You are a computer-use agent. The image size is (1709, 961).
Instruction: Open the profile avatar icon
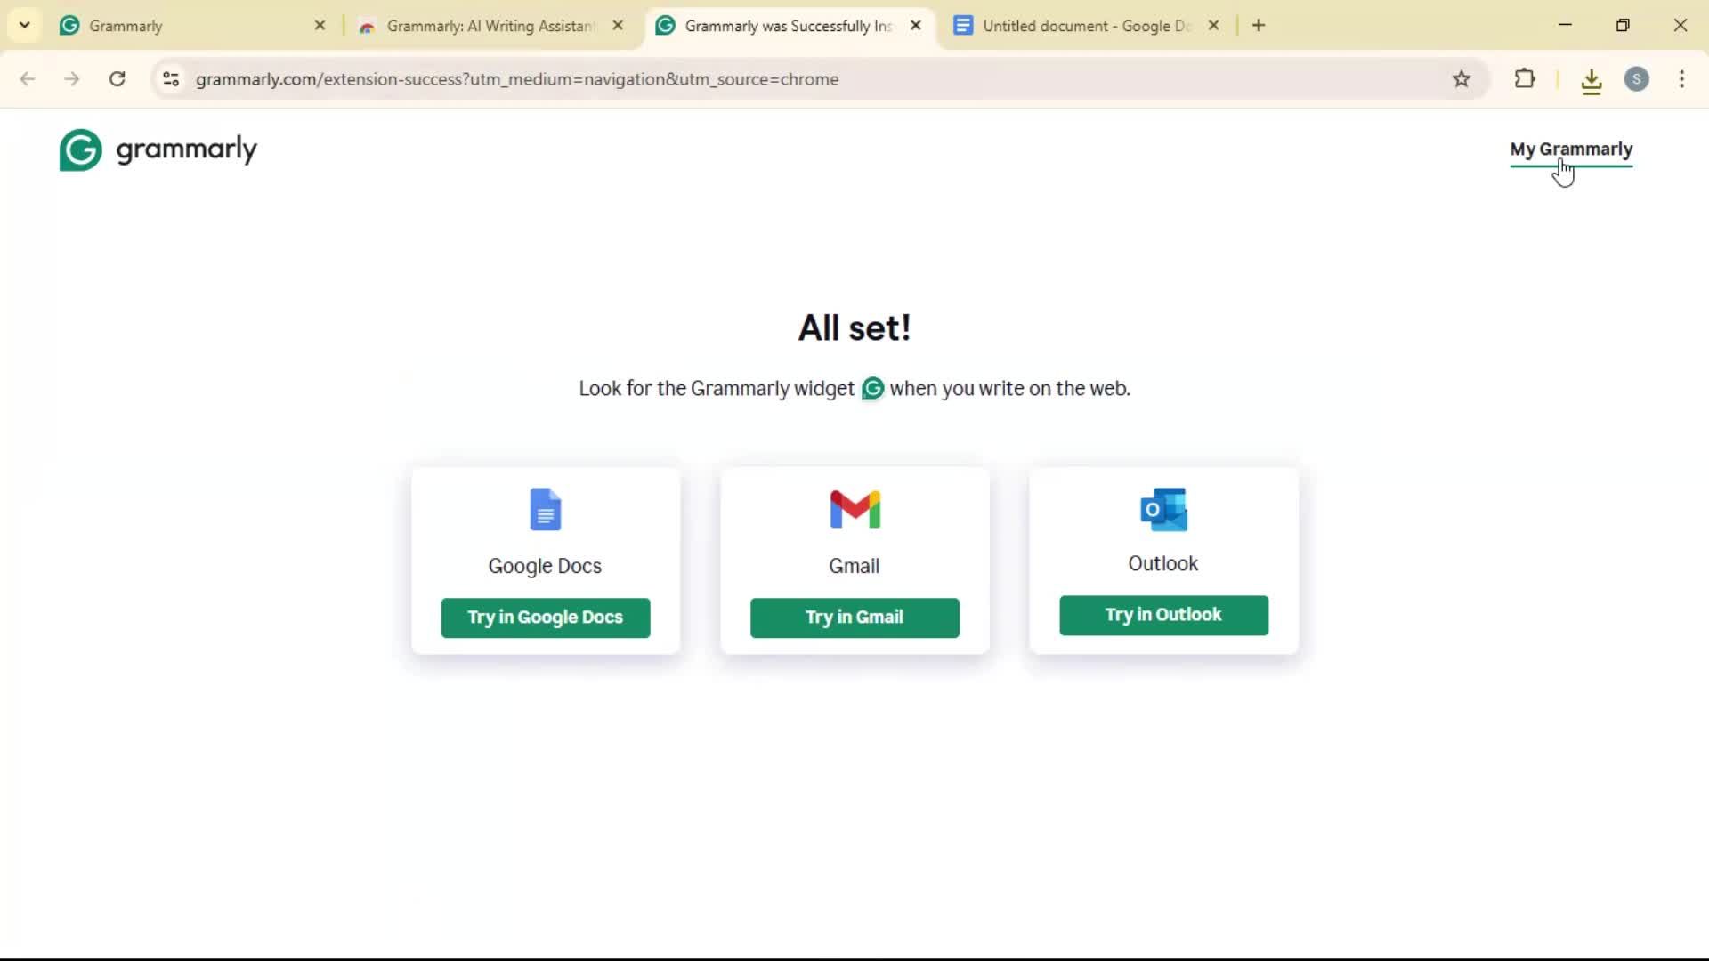[x=1637, y=79]
